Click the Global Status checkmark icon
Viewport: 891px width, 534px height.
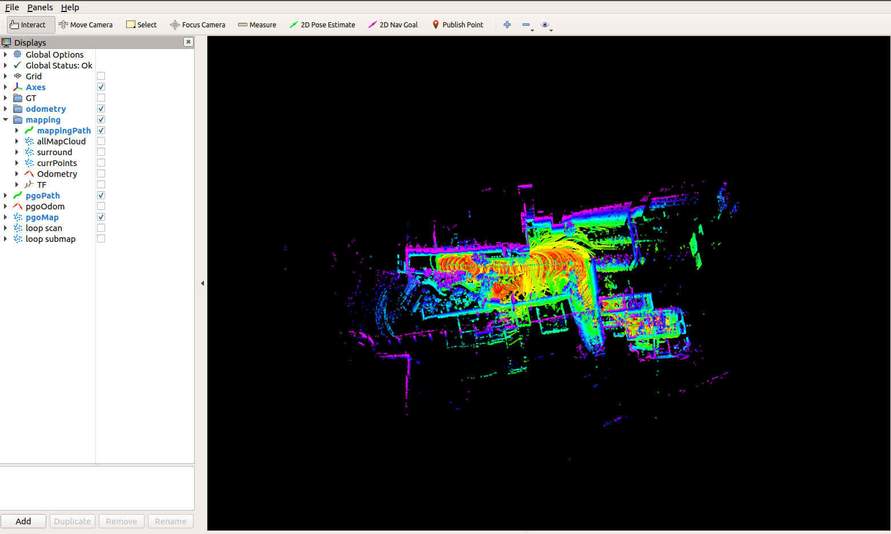pos(18,65)
